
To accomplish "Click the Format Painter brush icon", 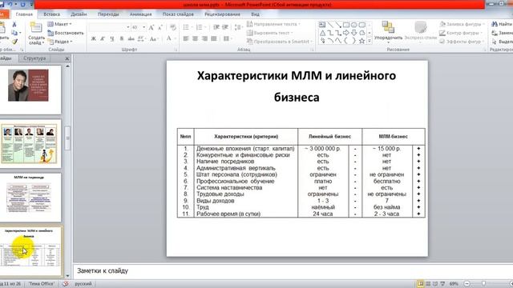I will (x=14, y=42).
